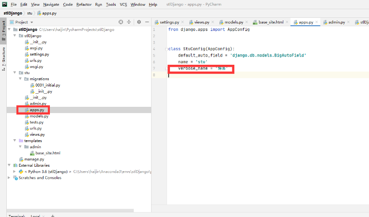Select settings.py in project tree

click(x=39, y=54)
